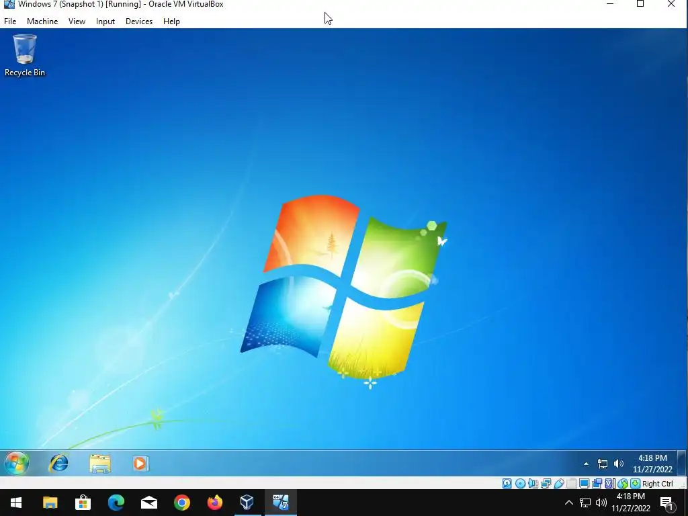Maximize the VirtualBox window
688x516 pixels.
(x=640, y=4)
